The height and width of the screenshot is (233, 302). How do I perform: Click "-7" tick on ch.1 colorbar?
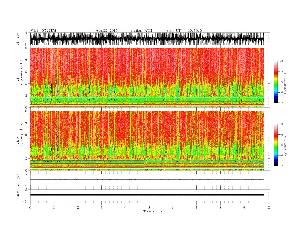[x=281, y=103]
